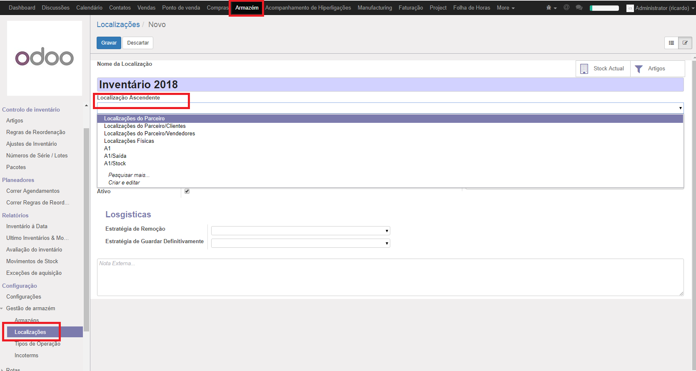Viewport: 696px width, 371px height.
Task: Click the Artigos funnel icon
Action: [639, 69]
